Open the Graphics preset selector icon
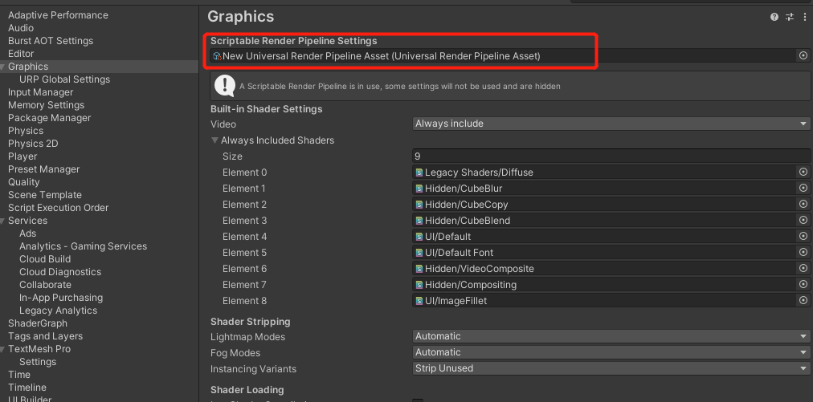813x402 pixels. point(790,17)
